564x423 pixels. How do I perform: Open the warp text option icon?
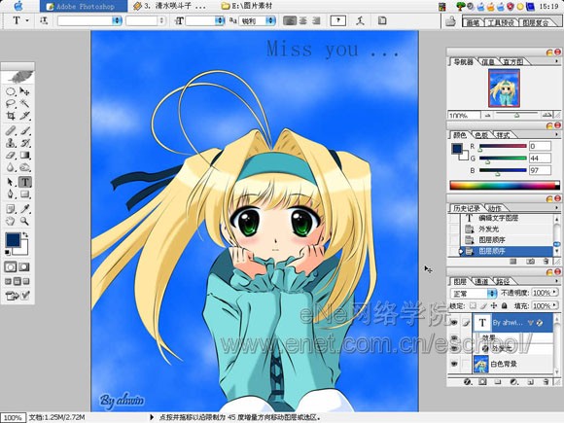pos(360,20)
